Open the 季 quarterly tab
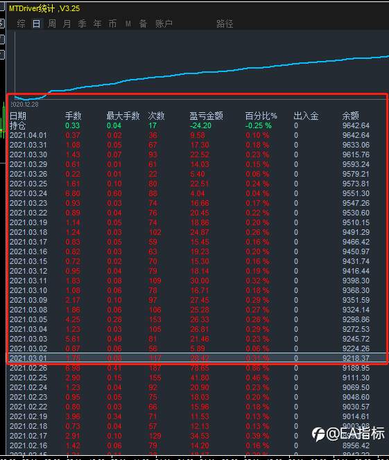Viewport: 389px width, 460px height. tap(83, 24)
